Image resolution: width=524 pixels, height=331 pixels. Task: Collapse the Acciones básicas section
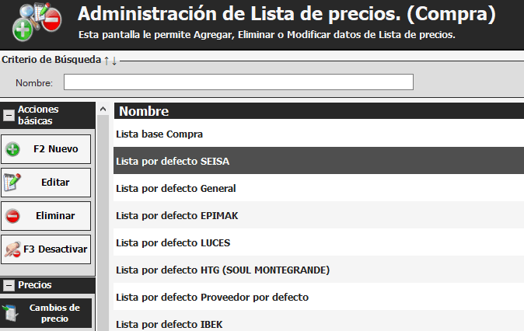9,115
